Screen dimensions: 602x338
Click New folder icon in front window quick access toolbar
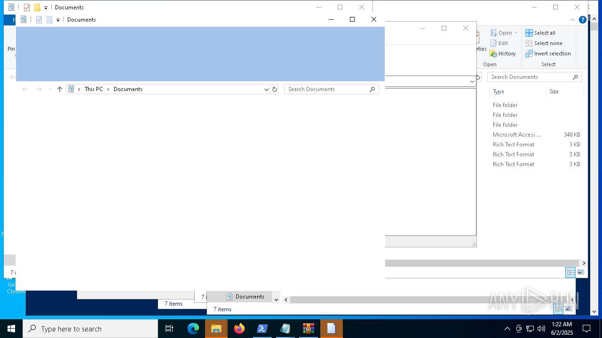coord(49,20)
